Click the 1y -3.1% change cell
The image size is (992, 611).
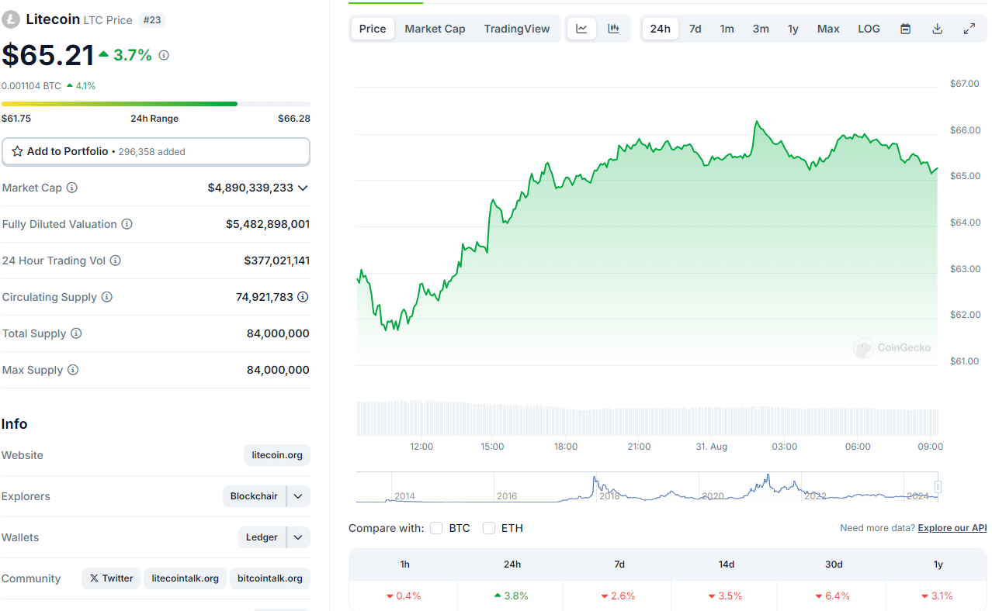coord(937,595)
